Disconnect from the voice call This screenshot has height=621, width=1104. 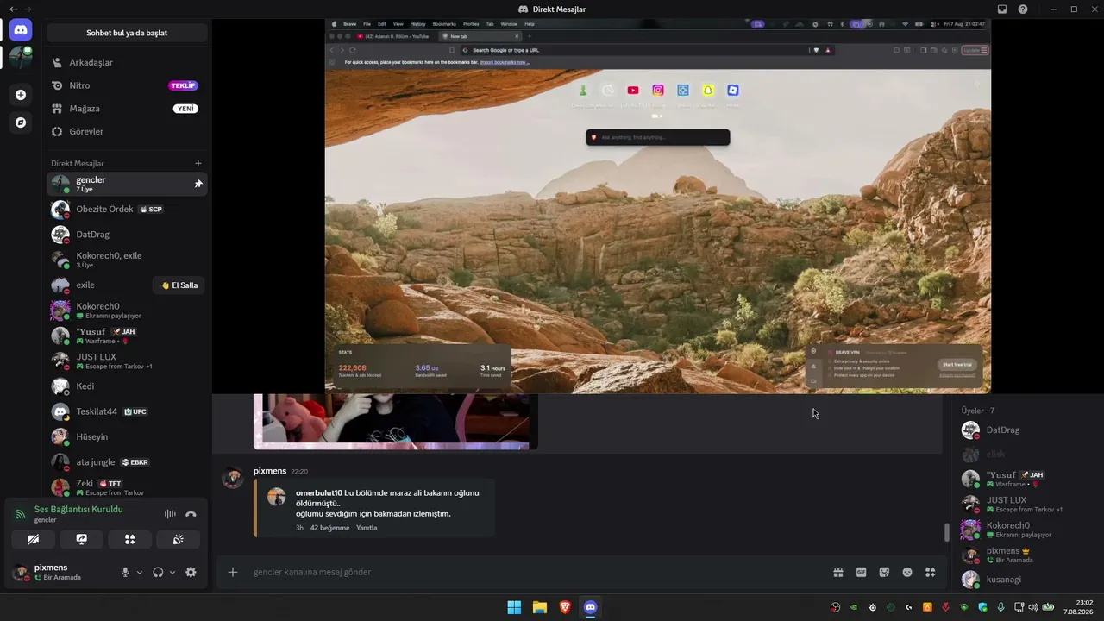[x=191, y=514]
